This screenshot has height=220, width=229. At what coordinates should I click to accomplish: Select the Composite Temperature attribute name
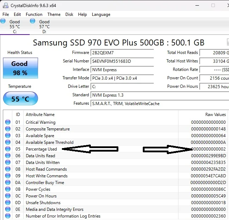click(48, 129)
